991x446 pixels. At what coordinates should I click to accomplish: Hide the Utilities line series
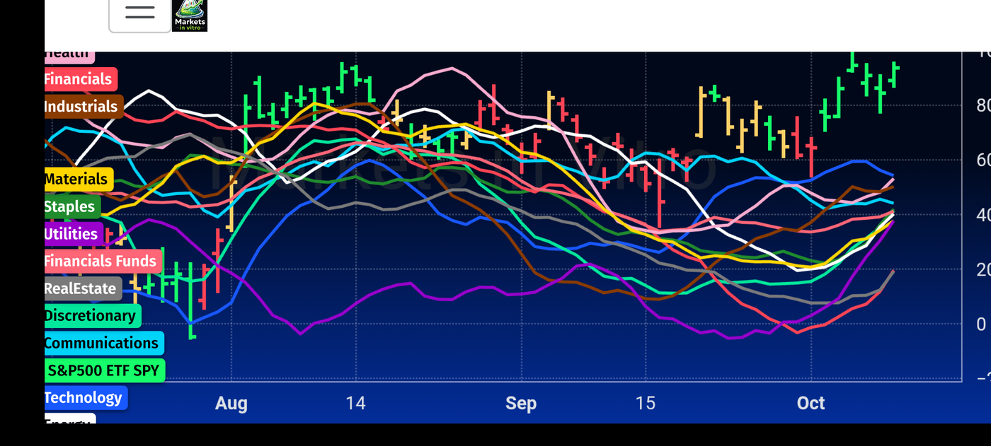pyautogui.click(x=74, y=234)
